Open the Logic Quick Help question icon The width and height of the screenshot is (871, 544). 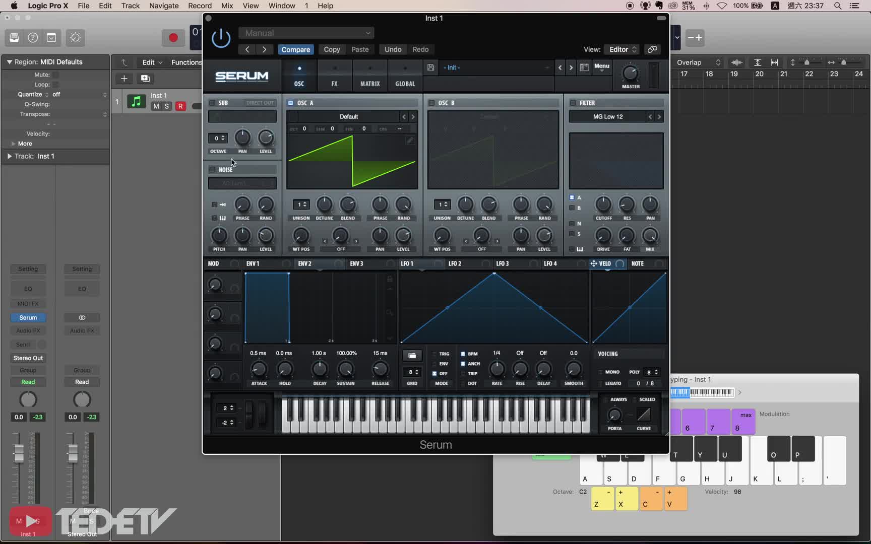click(33, 38)
